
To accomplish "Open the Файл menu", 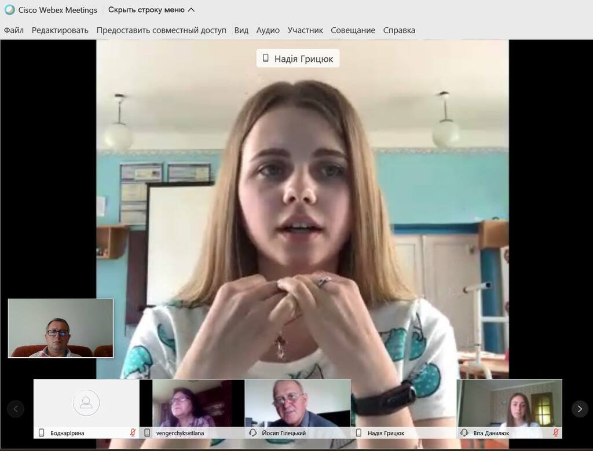I will click(x=14, y=30).
